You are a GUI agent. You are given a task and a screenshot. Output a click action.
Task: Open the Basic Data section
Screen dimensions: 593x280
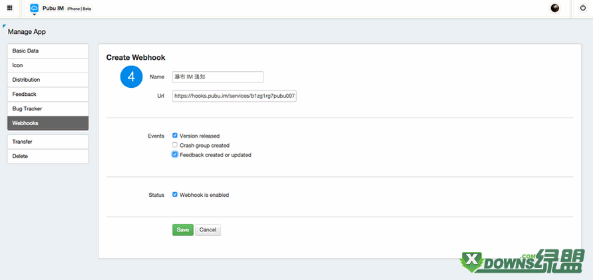tap(48, 51)
